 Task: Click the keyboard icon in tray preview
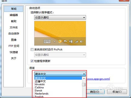pos(47,41)
